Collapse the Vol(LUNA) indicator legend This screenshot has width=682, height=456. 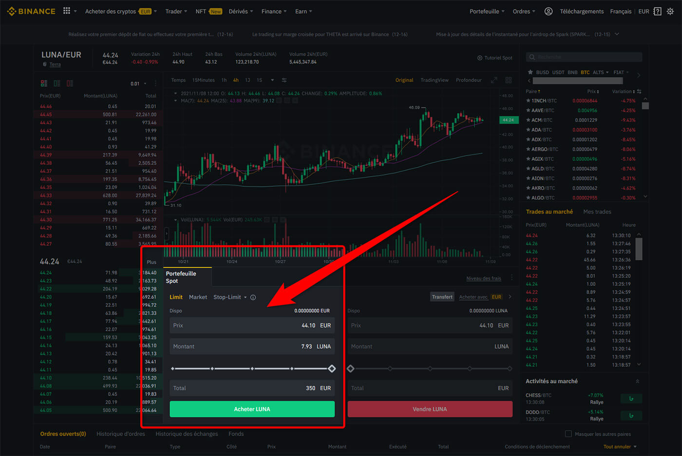coord(175,220)
